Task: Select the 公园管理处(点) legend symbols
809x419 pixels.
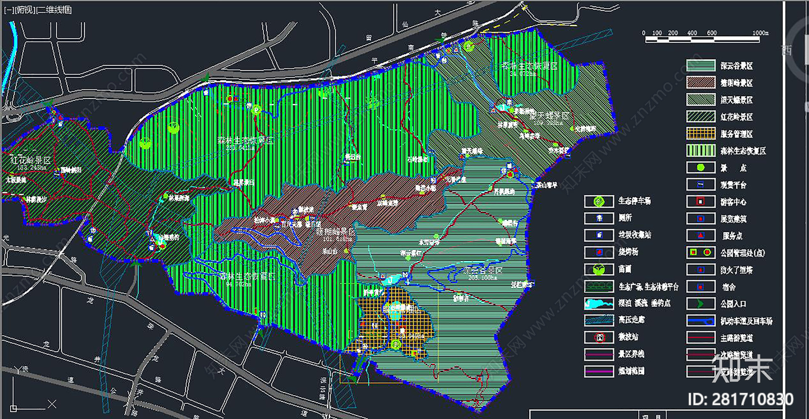Action: pos(700,252)
